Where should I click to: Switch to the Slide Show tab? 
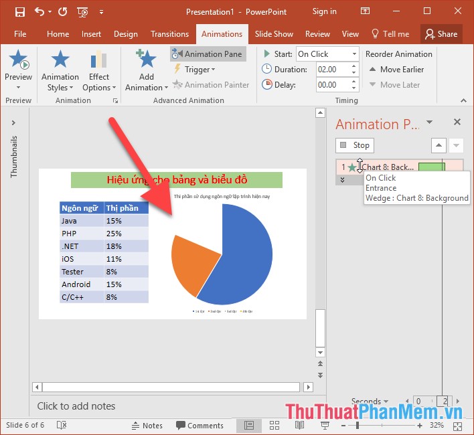point(274,34)
